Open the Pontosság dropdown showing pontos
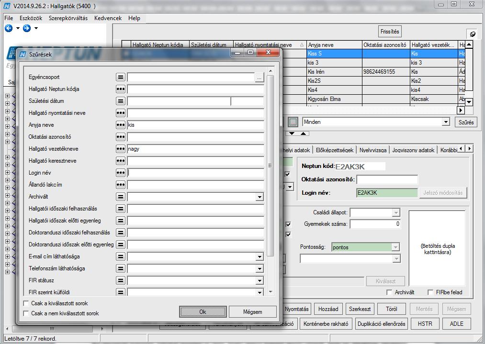The height and width of the screenshot is (344, 485). tap(395, 247)
